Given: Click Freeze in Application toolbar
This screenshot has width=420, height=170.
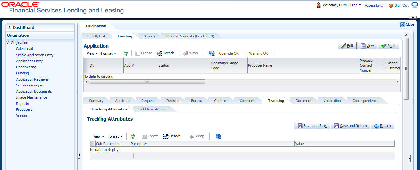Looking at the screenshot, I should [x=144, y=53].
